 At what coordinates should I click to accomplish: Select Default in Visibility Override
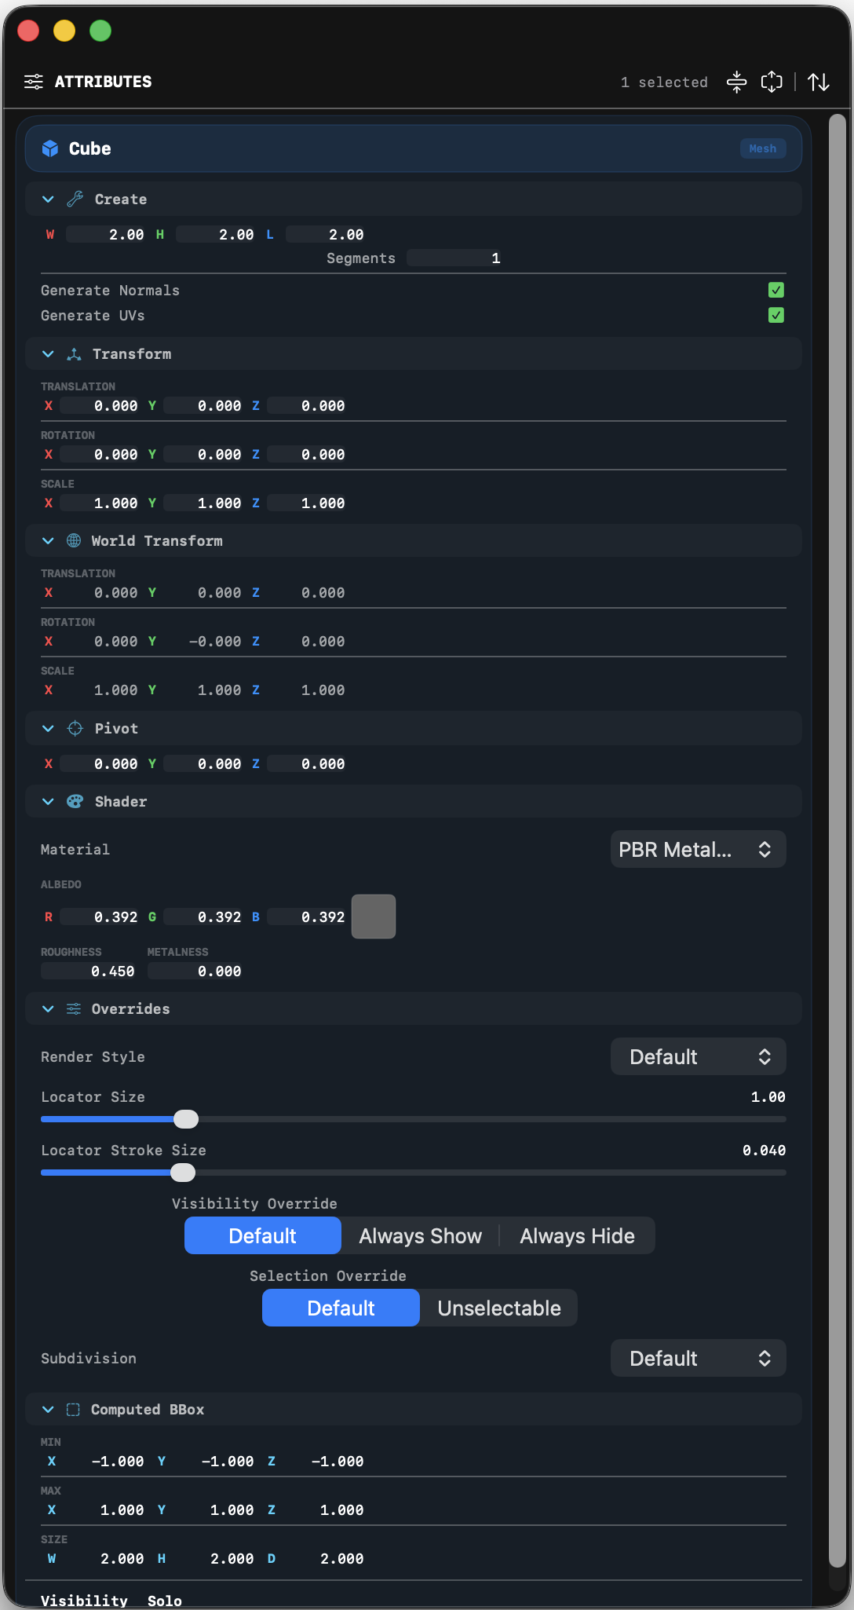pos(263,1235)
